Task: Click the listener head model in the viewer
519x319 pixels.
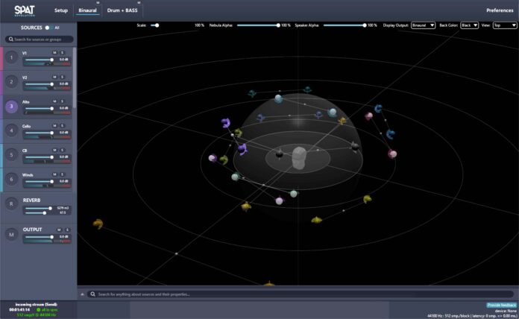Action: (x=299, y=158)
